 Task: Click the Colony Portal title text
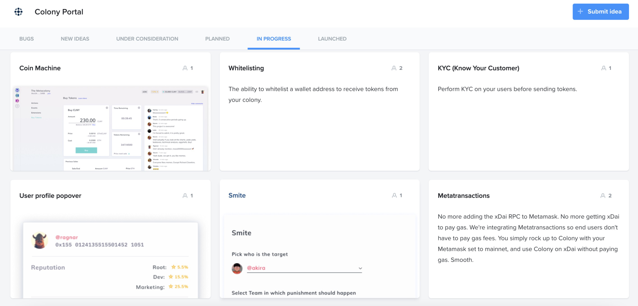click(x=59, y=12)
